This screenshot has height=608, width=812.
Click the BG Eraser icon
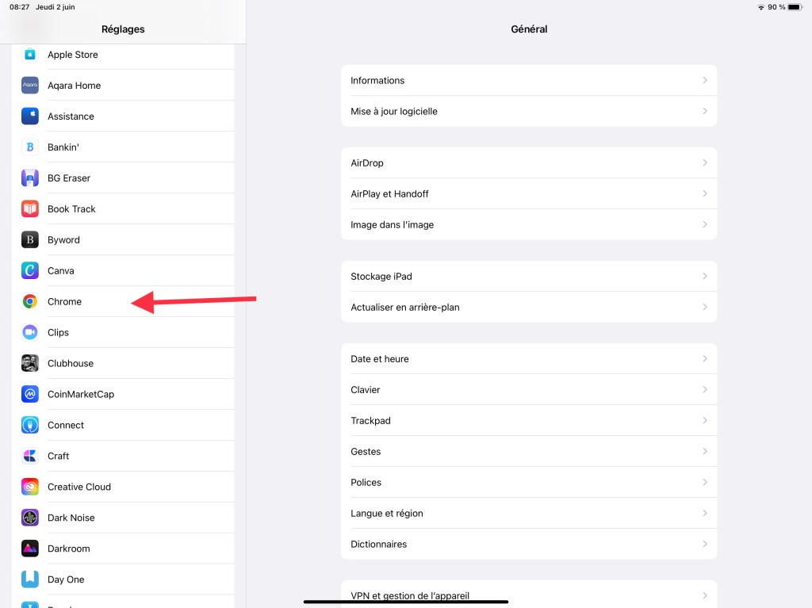(x=30, y=178)
